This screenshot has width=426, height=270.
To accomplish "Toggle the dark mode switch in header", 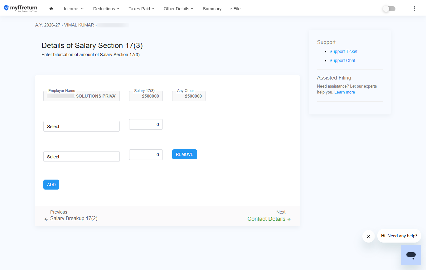I will [x=389, y=9].
